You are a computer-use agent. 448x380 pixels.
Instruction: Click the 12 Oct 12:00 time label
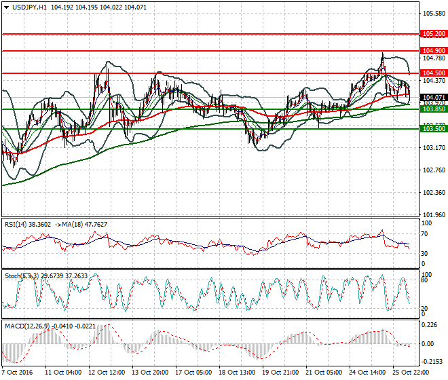107,373
